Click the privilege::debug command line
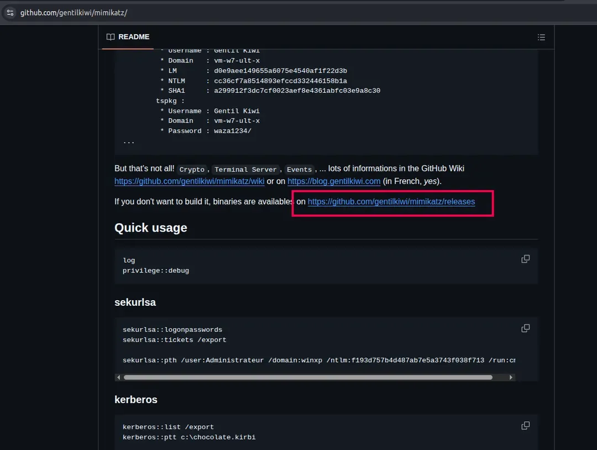Image resolution: width=597 pixels, height=450 pixels. (156, 271)
